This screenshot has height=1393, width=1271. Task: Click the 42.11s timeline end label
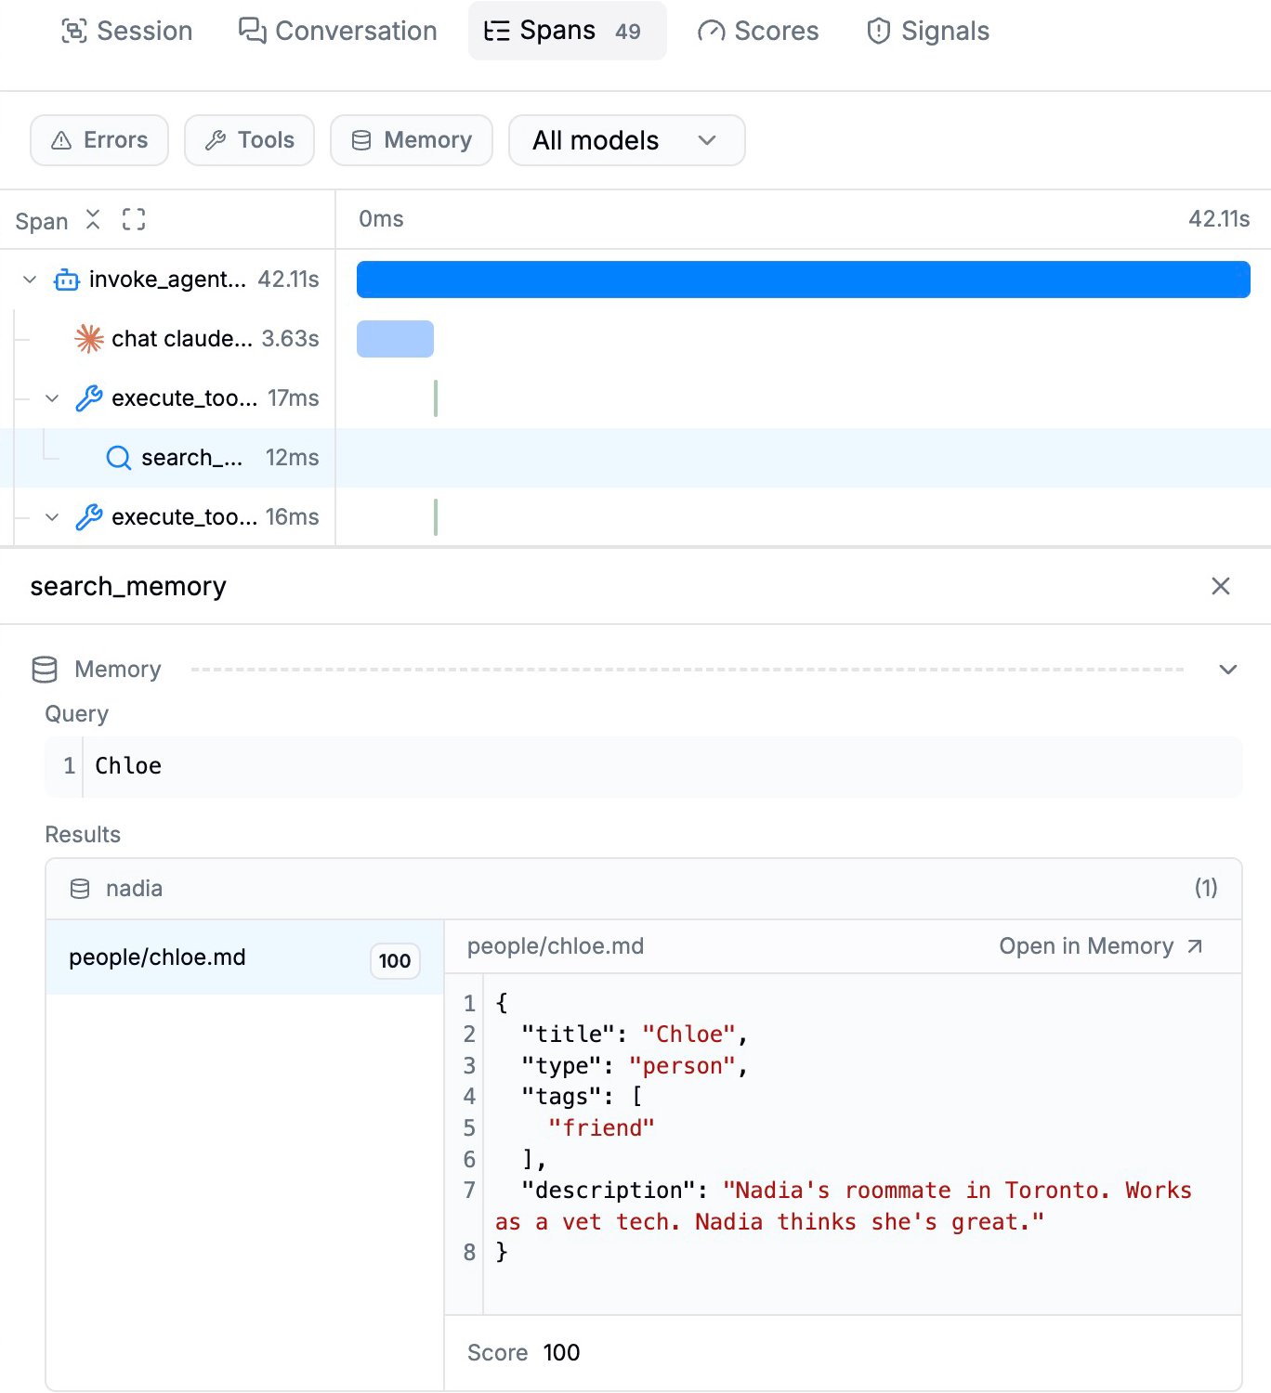click(x=1219, y=219)
